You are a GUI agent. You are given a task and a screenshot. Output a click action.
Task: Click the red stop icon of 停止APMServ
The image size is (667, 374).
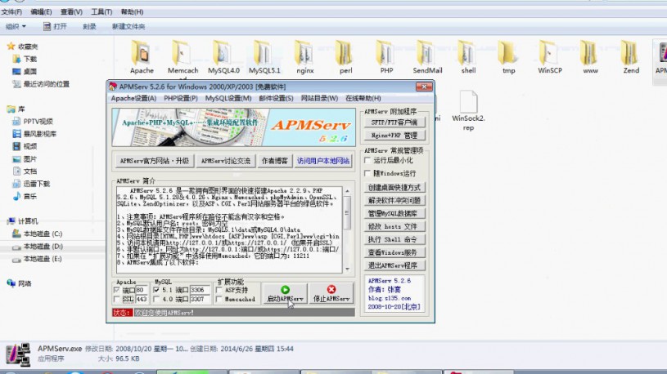point(331,290)
